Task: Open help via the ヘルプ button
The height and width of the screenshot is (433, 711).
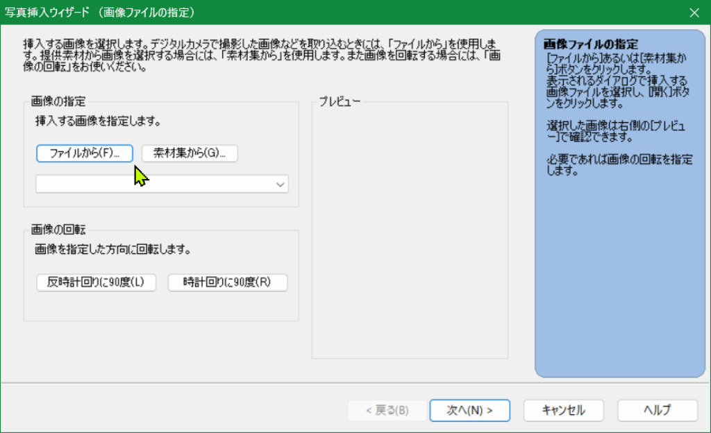Action: pos(657,410)
